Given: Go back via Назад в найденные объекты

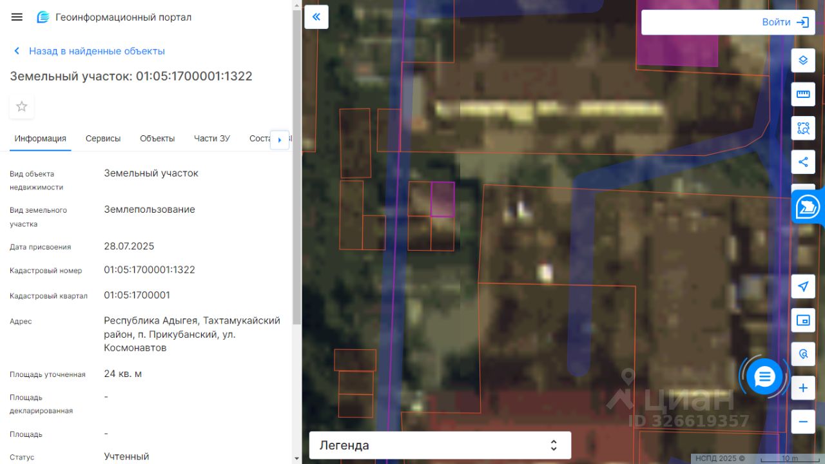Looking at the screenshot, I should [89, 51].
